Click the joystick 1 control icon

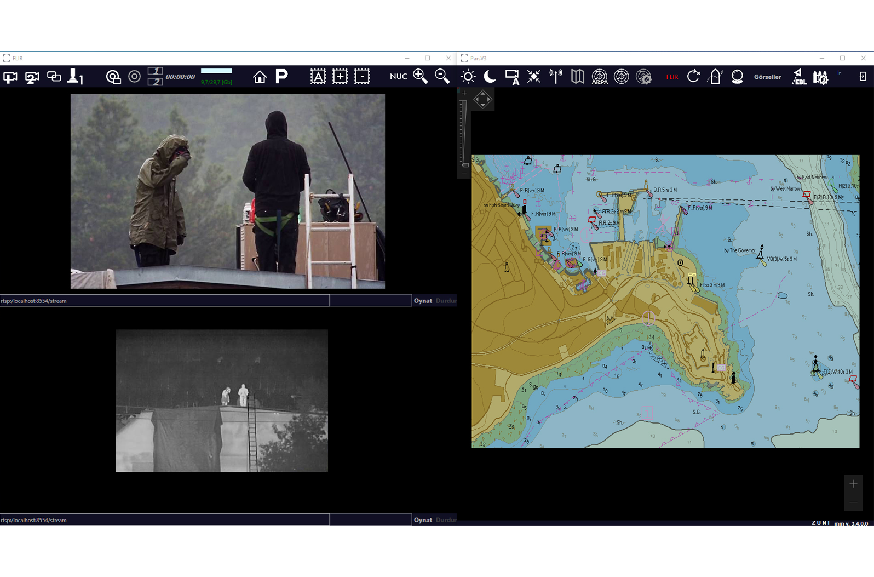pos(75,77)
